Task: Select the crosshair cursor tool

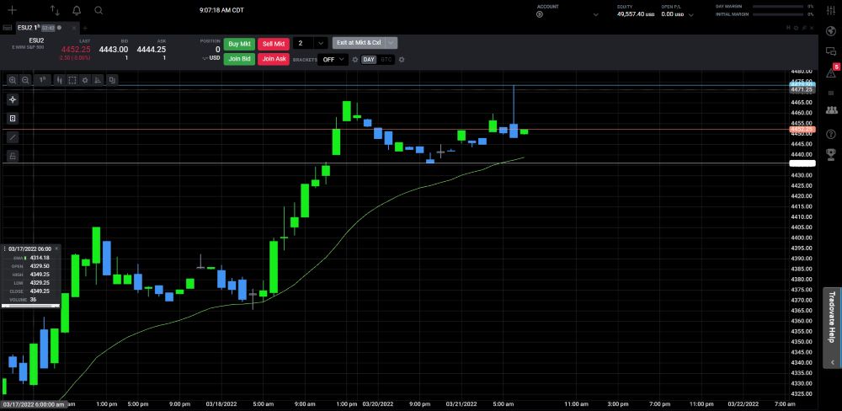Action: (x=13, y=99)
